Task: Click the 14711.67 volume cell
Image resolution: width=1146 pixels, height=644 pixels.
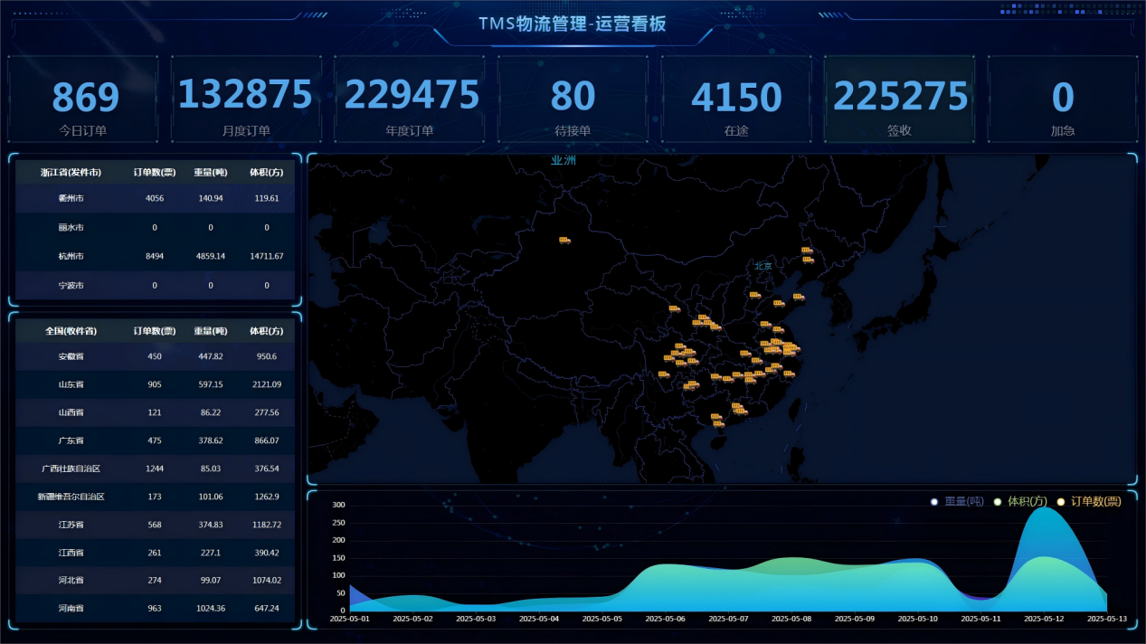Action: pos(267,257)
